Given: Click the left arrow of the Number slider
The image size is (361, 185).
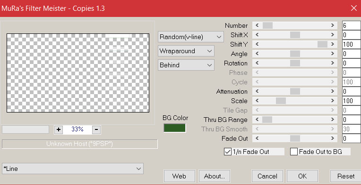Looking at the screenshot, I should click(x=258, y=25).
